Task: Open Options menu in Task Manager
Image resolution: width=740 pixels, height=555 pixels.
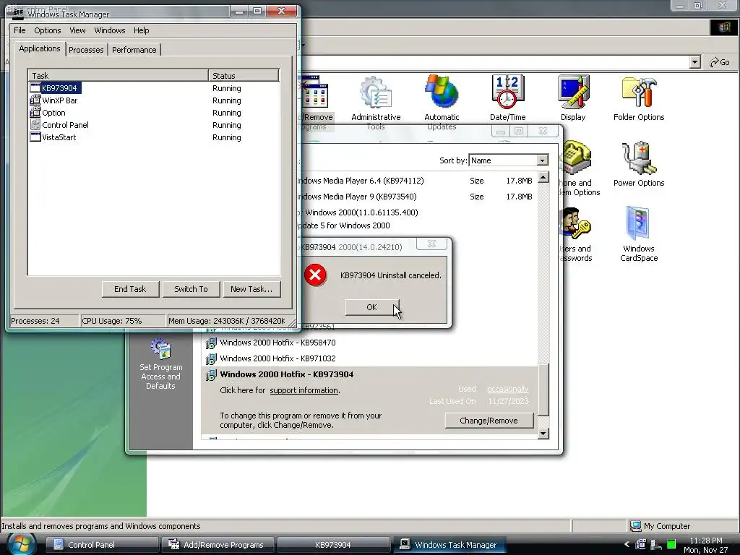Action: click(x=47, y=30)
